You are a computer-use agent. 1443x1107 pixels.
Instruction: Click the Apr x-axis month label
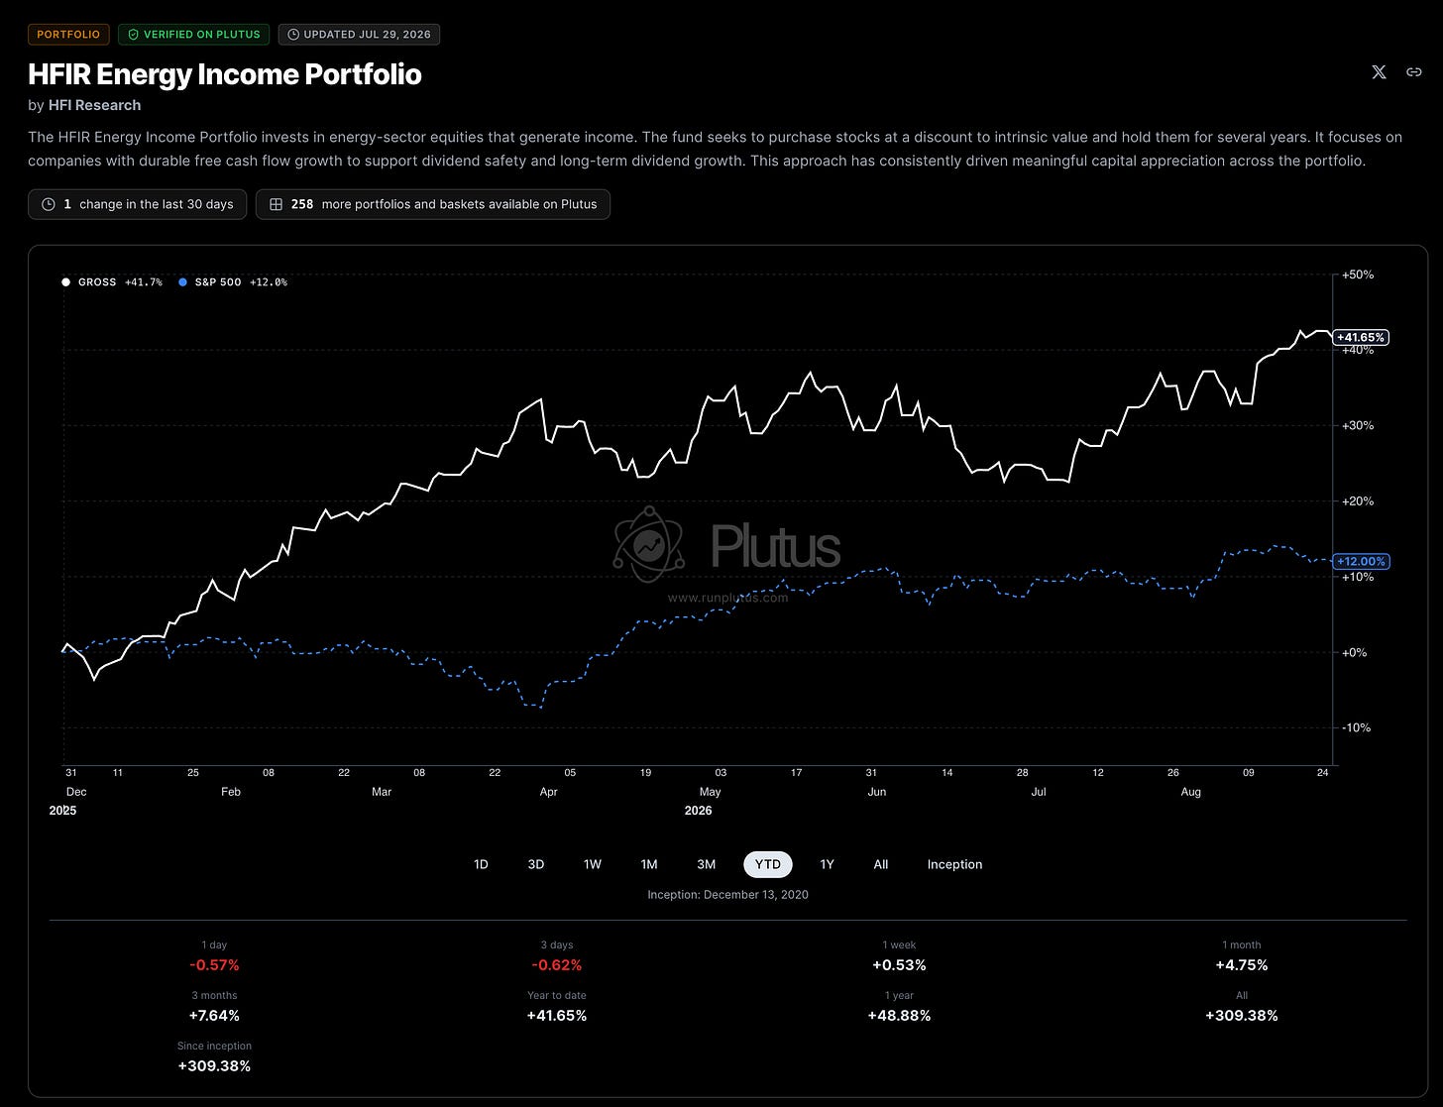tap(548, 792)
